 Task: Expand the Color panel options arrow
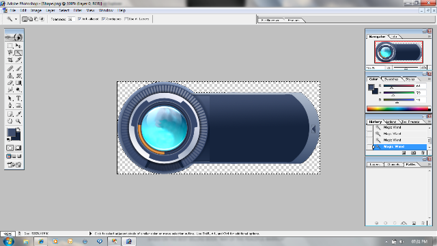point(429,79)
